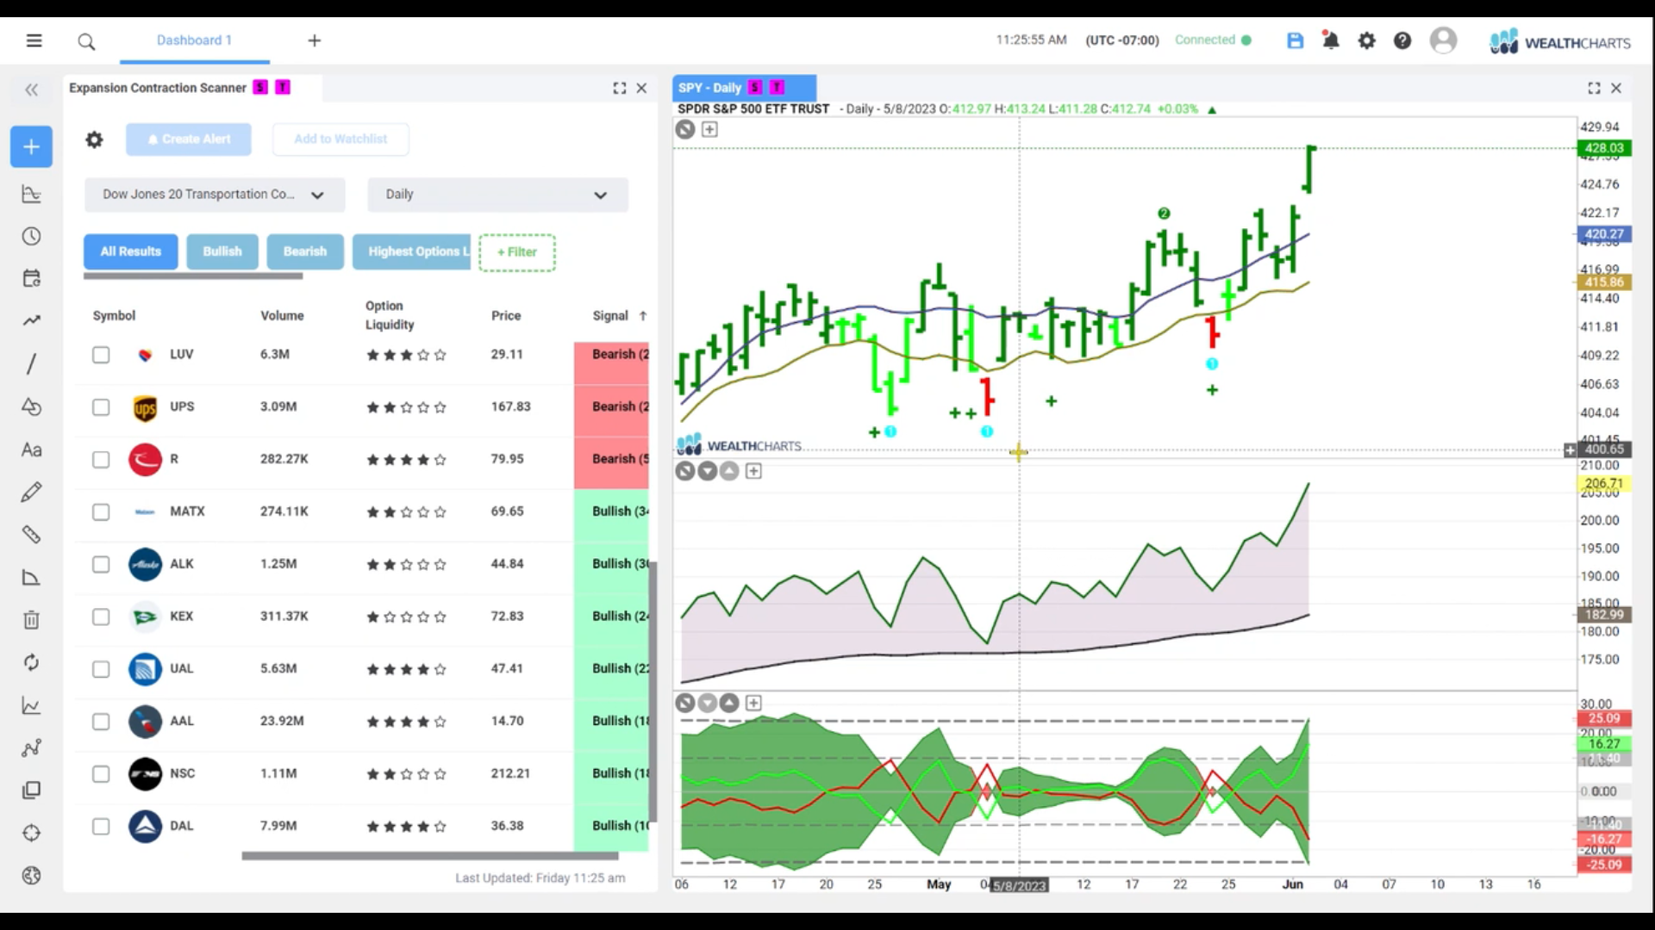This screenshot has width=1655, height=930.
Task: Add indicator plus on price pane
Action: [709, 129]
